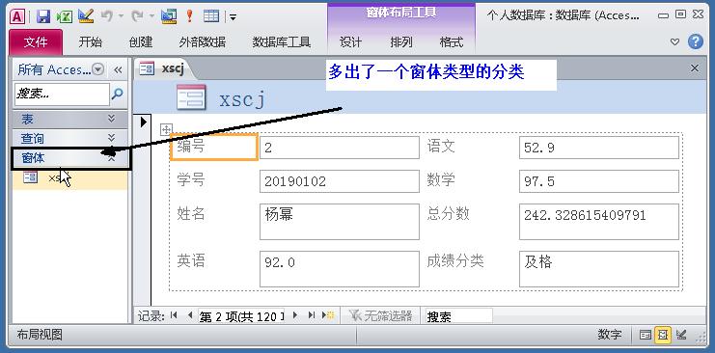Click the navigation pane 搜索 input box
Viewport: 715px width, 353px height.
tap(62, 95)
